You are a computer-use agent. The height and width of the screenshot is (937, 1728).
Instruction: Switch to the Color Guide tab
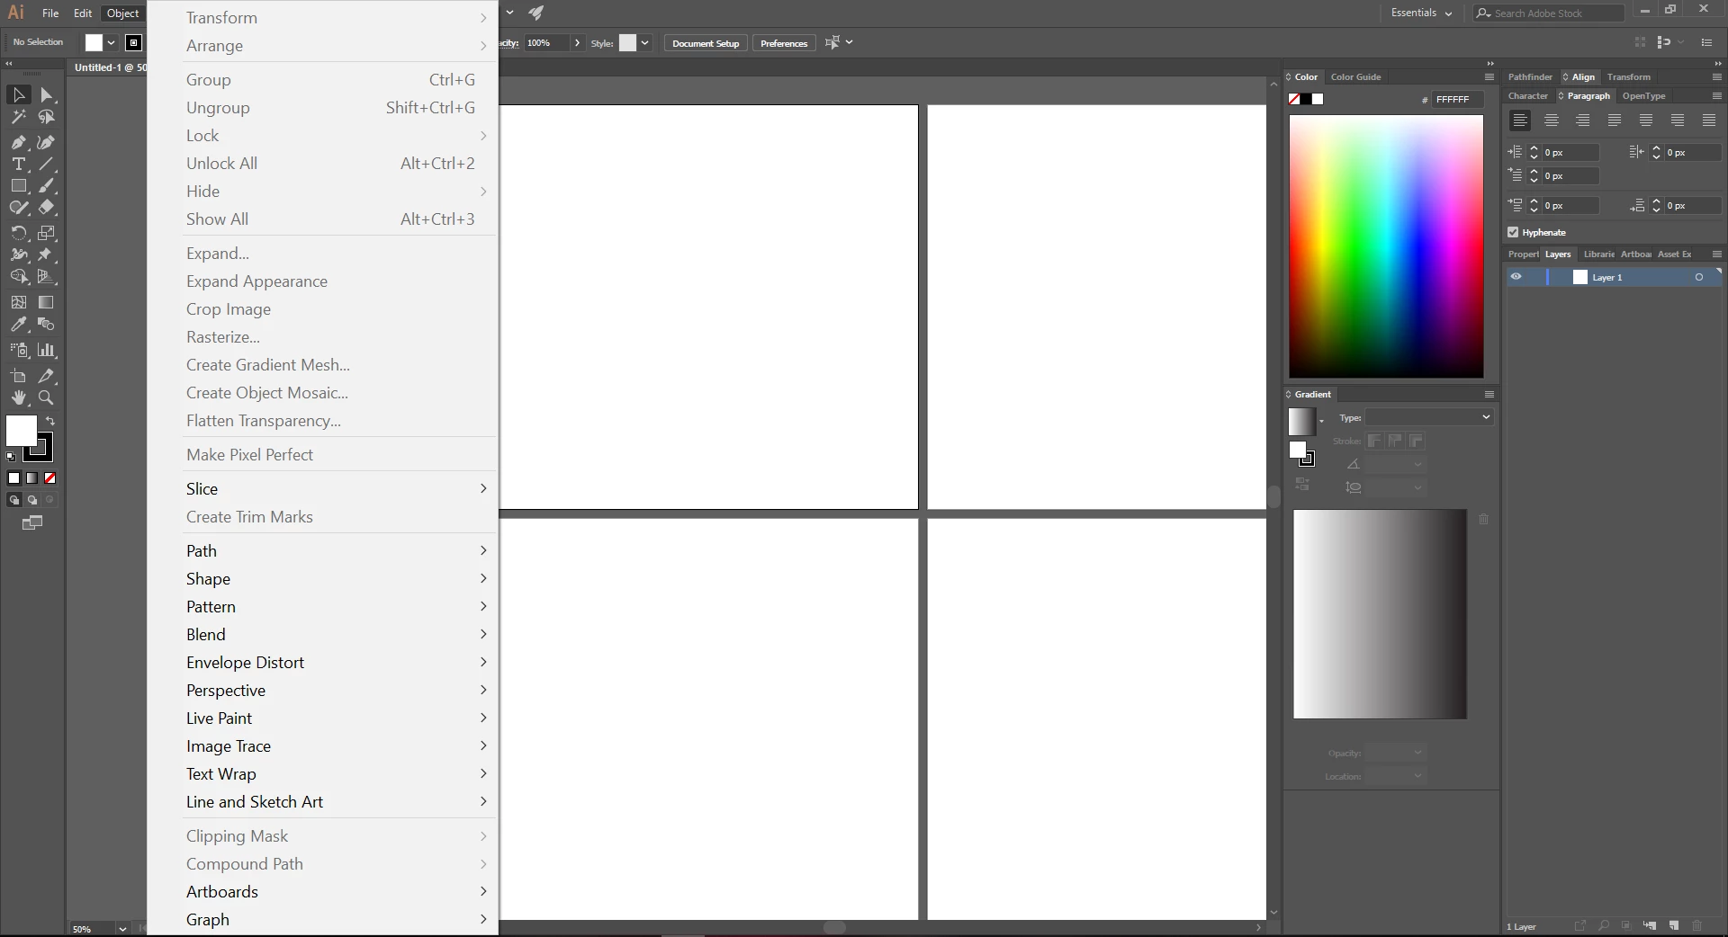(x=1355, y=77)
